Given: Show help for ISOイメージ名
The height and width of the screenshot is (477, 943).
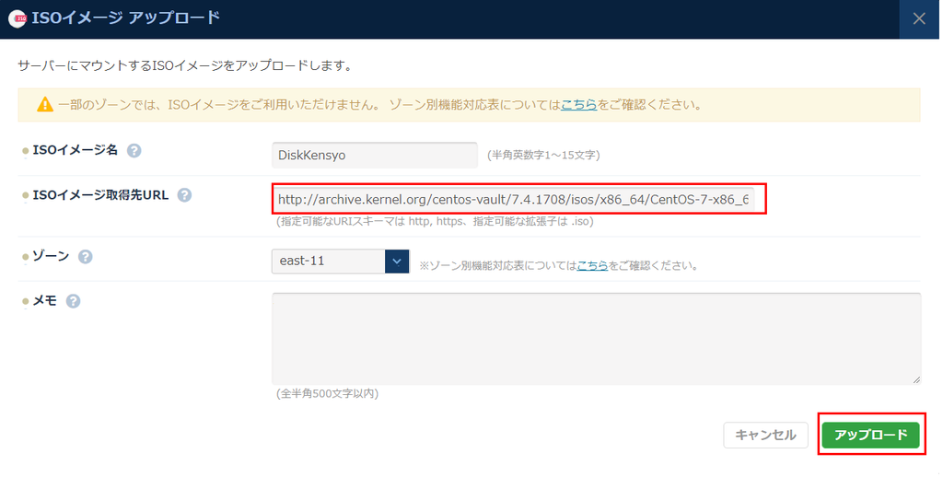Looking at the screenshot, I should [x=134, y=151].
